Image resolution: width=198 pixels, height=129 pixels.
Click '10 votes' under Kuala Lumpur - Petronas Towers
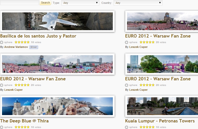click(x=161, y=127)
